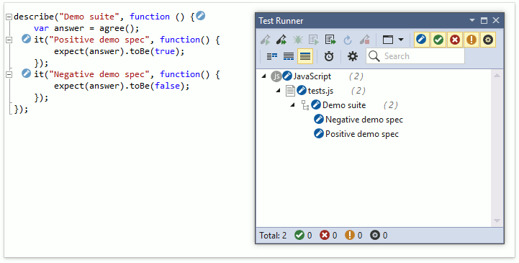Run all tests with double-arrow flask icon

click(281, 40)
